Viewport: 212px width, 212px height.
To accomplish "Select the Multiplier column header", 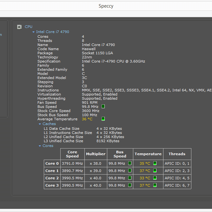I will 96,154.
